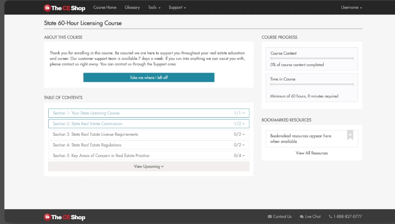Open Course Home page
This screenshot has height=224, width=395.
pyautogui.click(x=105, y=7)
